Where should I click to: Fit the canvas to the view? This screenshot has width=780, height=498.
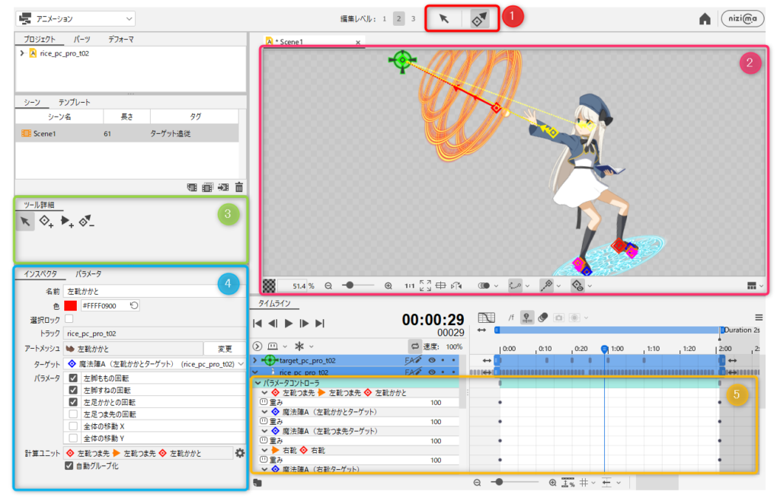tap(425, 286)
